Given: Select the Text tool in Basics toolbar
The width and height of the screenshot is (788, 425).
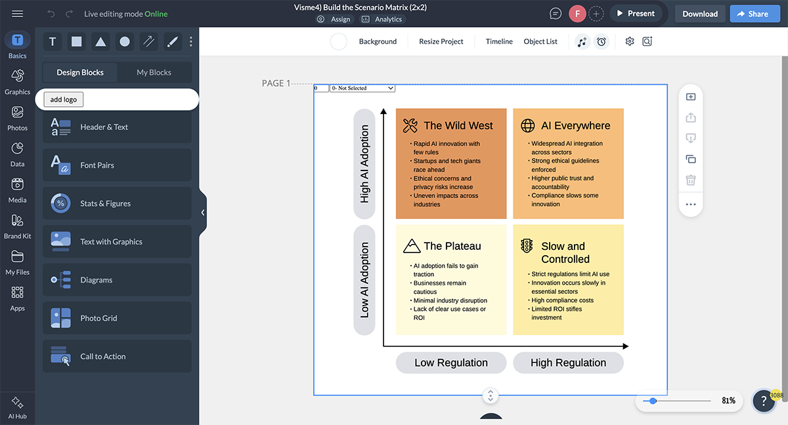Looking at the screenshot, I should 53,42.
